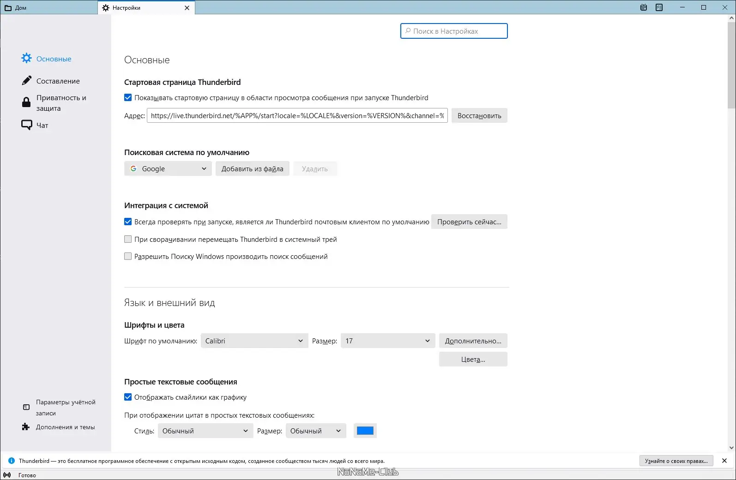Open the Цвета dialog button
The height and width of the screenshot is (480, 736).
[473, 359]
